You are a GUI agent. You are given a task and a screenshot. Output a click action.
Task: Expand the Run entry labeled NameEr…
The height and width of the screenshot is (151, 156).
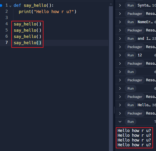click(x=120, y=22)
